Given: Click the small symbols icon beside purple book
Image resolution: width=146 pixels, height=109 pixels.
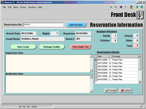Looking at the screenshot, I should [x=126, y=7].
